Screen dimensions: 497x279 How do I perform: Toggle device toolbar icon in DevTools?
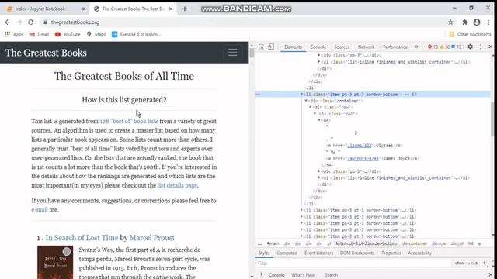pos(271,46)
